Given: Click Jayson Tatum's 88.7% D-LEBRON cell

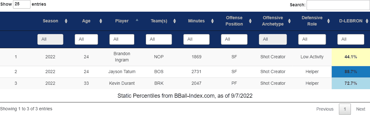Looking at the screenshot, I should click(x=351, y=72).
